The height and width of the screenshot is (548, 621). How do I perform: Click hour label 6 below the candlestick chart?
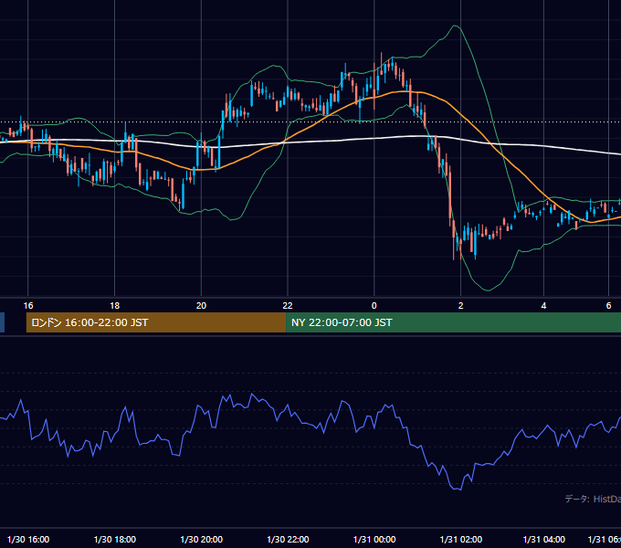609,306
